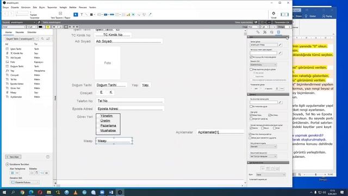
Task: Toggle 'Yer tutucuyu Bul modunda göster' checkbox
Action: coord(251,57)
